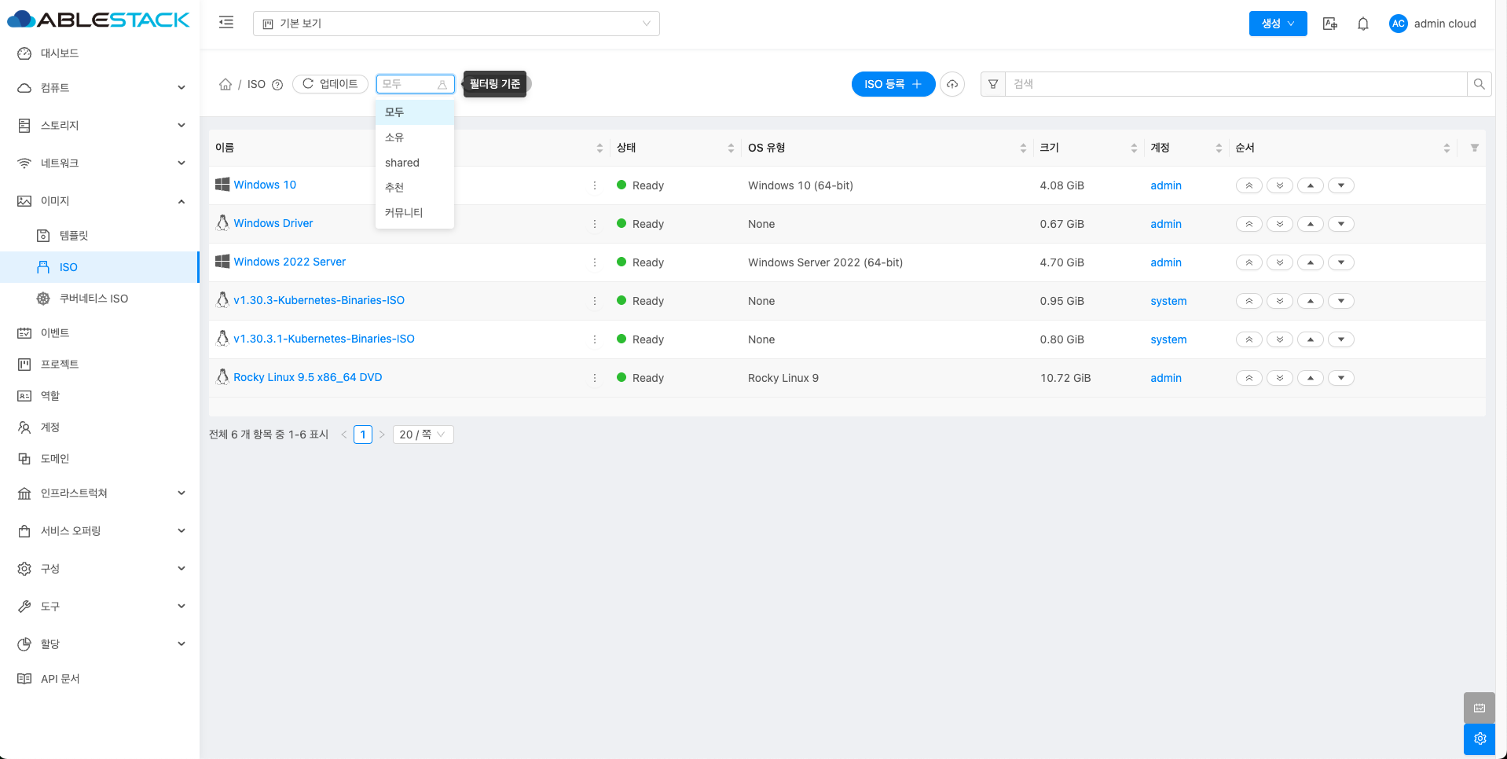Open the Rocky Linux 9.5 x86_64 DVD link
Image resolution: width=1507 pixels, height=759 pixels.
(x=307, y=377)
